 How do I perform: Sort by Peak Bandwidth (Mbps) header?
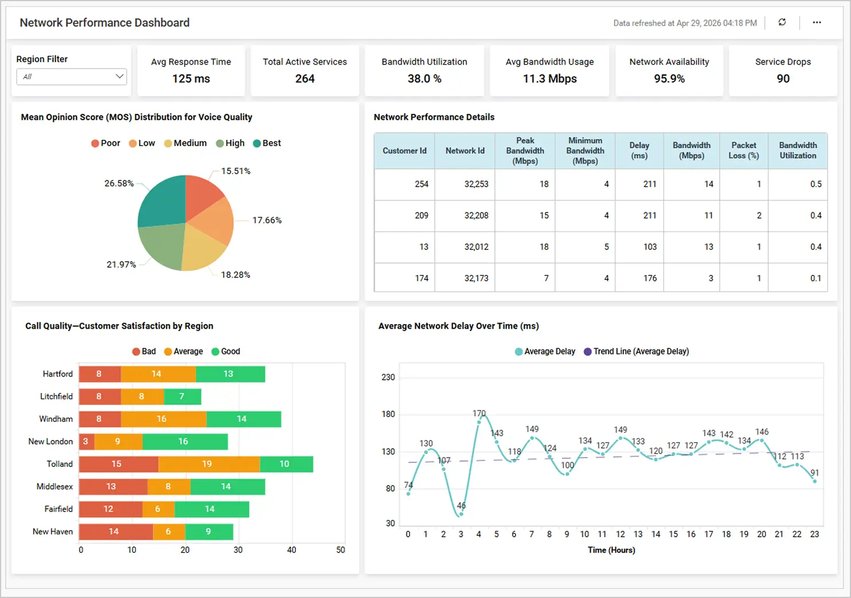[525, 151]
